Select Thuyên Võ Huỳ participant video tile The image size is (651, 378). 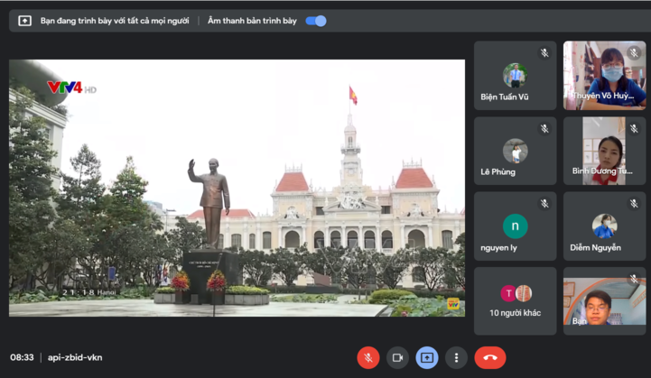pyautogui.click(x=604, y=76)
